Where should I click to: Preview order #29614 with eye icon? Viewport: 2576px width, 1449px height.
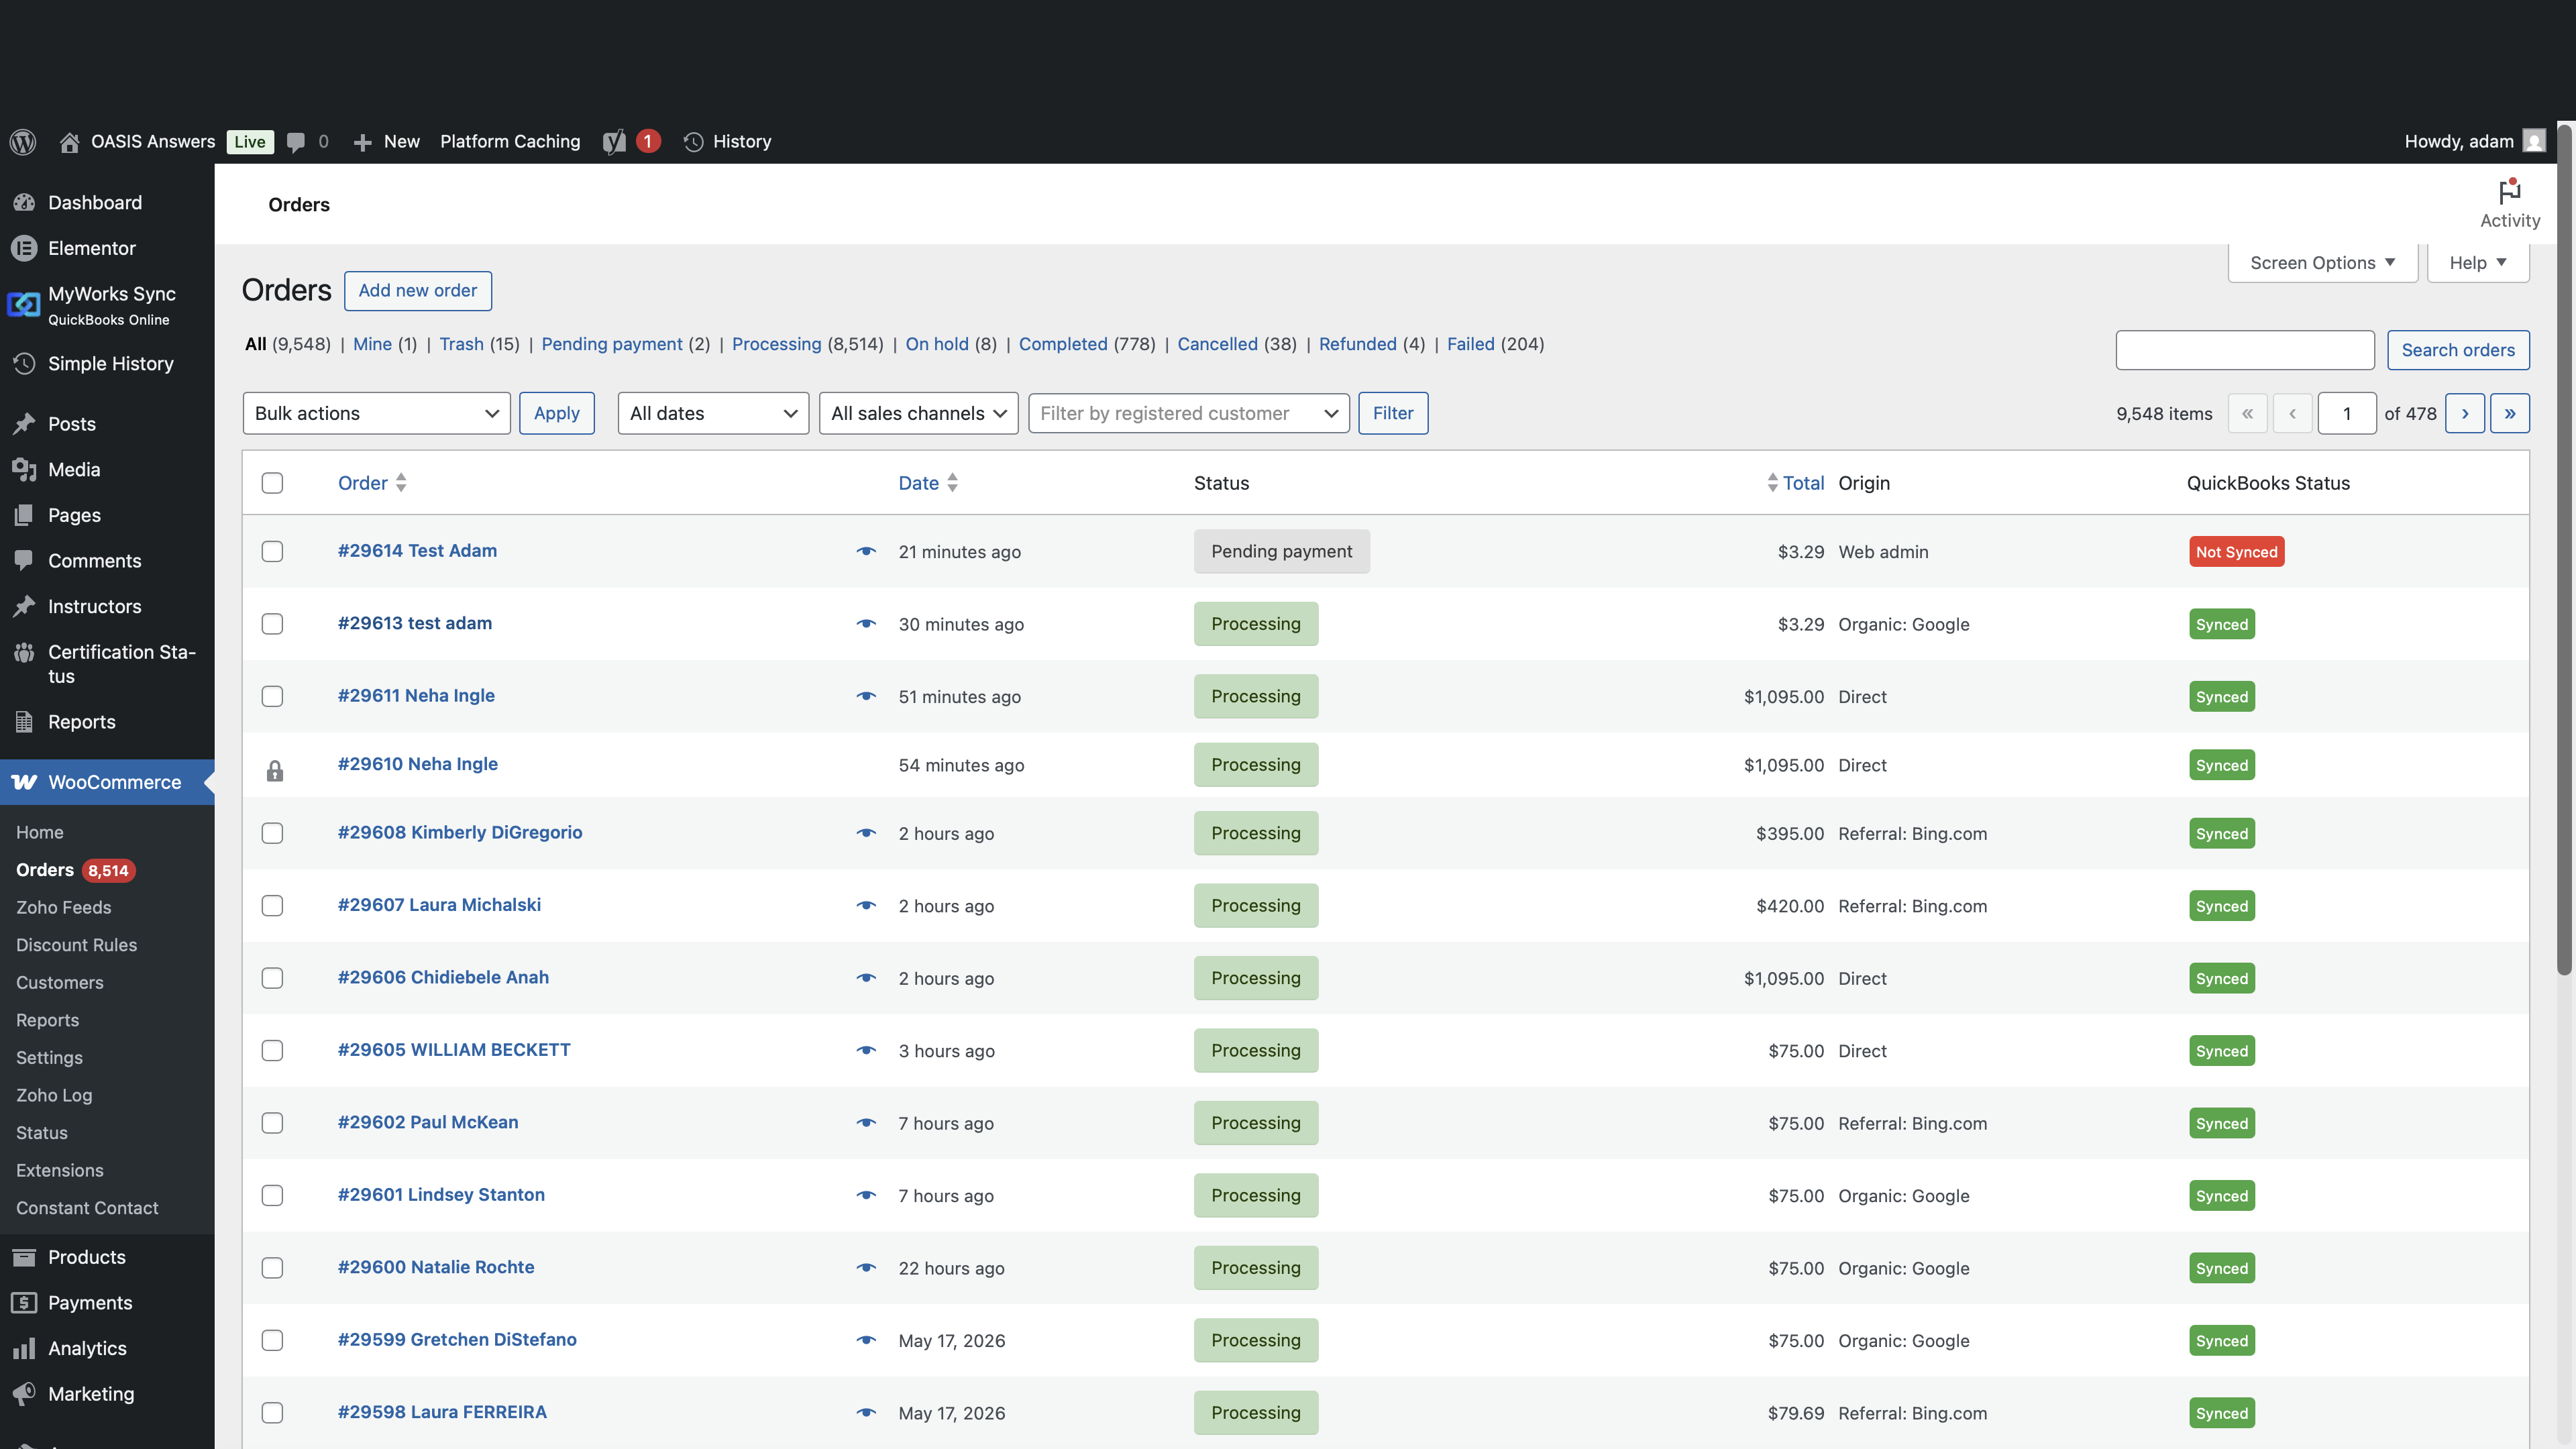click(x=866, y=551)
